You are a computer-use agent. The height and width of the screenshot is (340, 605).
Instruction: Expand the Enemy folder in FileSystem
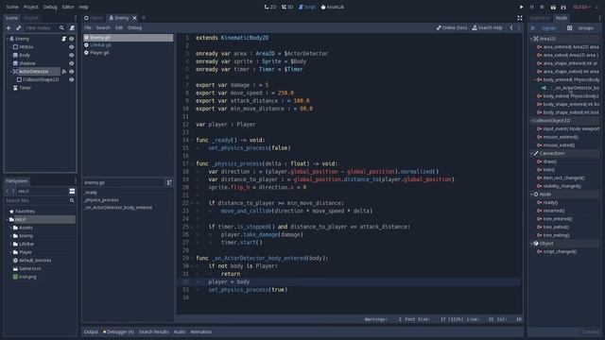coord(10,236)
